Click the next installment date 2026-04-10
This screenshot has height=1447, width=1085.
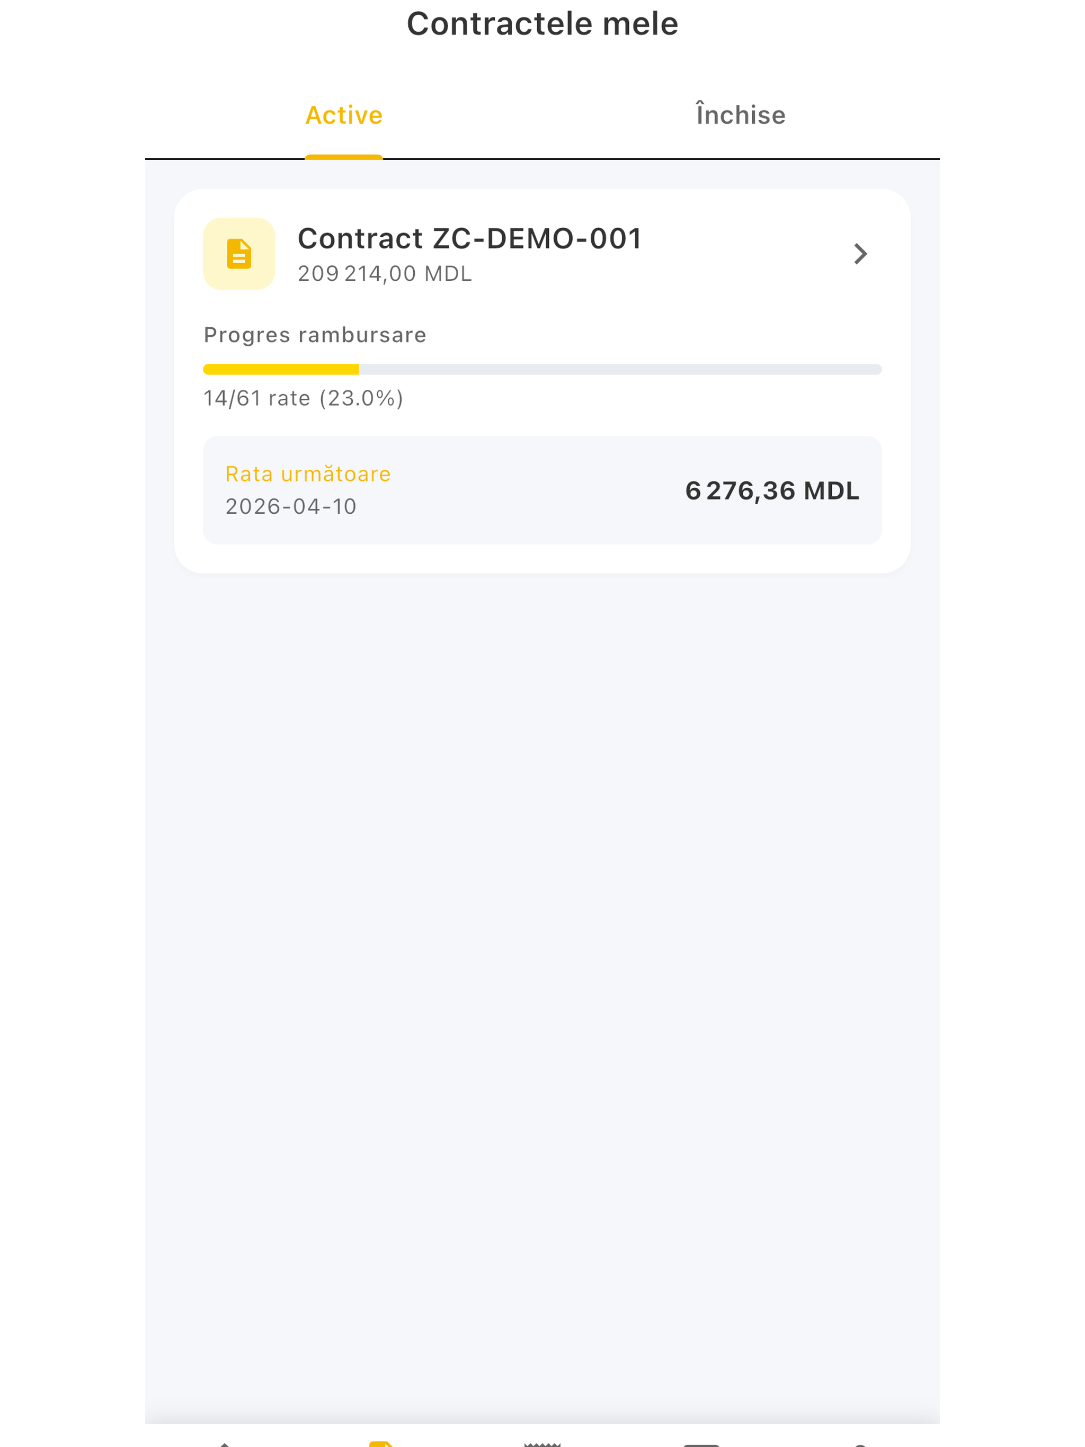pos(290,506)
